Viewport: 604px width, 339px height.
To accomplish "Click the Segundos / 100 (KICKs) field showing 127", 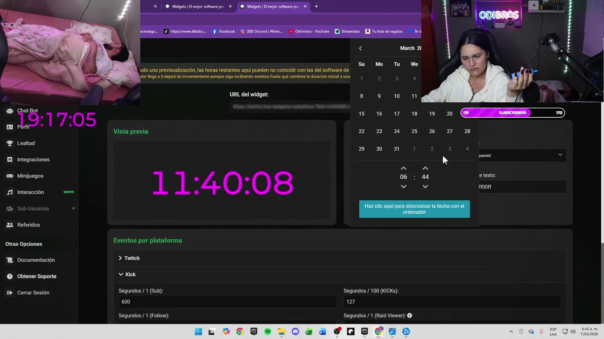I will (452, 302).
